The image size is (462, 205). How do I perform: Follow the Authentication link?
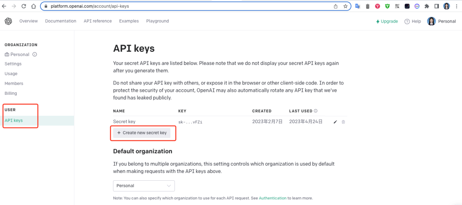pyautogui.click(x=273, y=198)
